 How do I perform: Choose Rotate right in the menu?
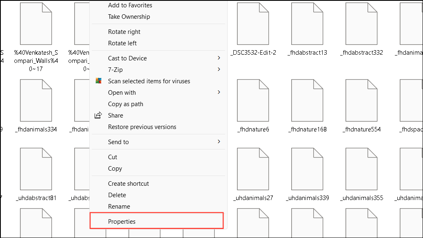click(x=124, y=32)
